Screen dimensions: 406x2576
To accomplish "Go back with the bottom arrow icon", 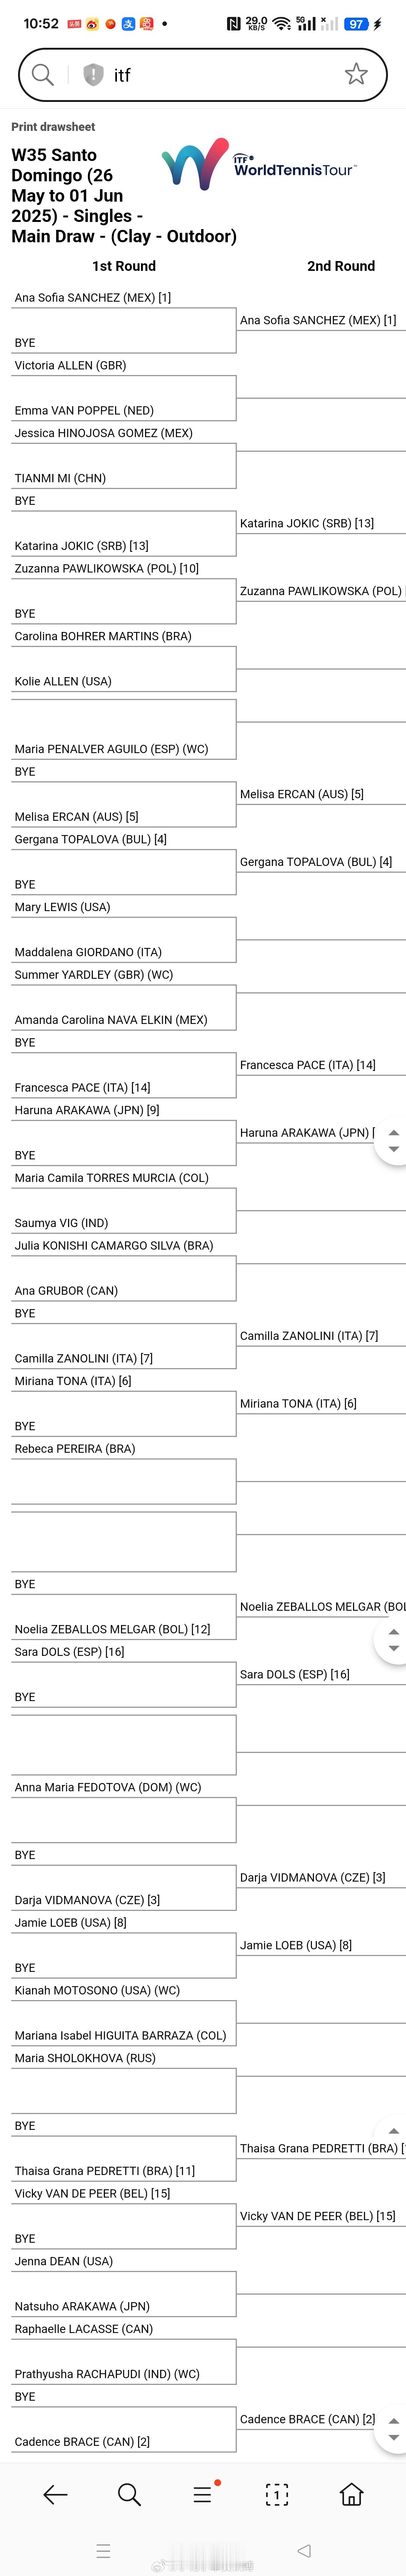I will click(x=55, y=2494).
